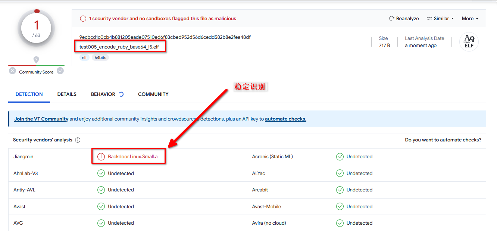
Task: Open the More dropdown menu
Action: (470, 19)
